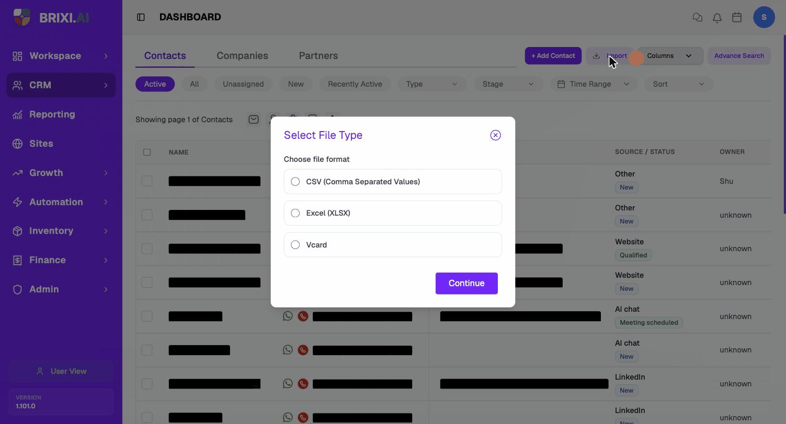Click the Inventory box icon

(x=17, y=231)
